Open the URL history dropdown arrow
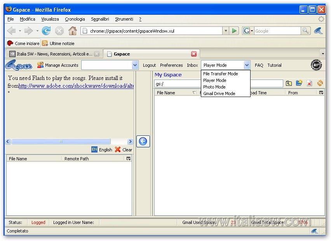 point(226,31)
